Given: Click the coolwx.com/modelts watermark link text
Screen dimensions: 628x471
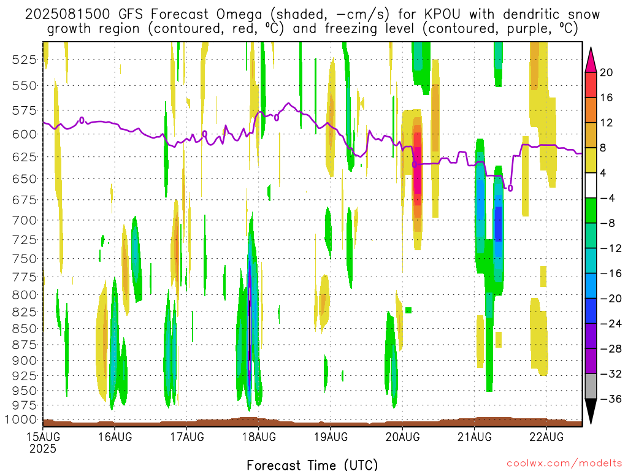Looking at the screenshot, I should 564,464.
